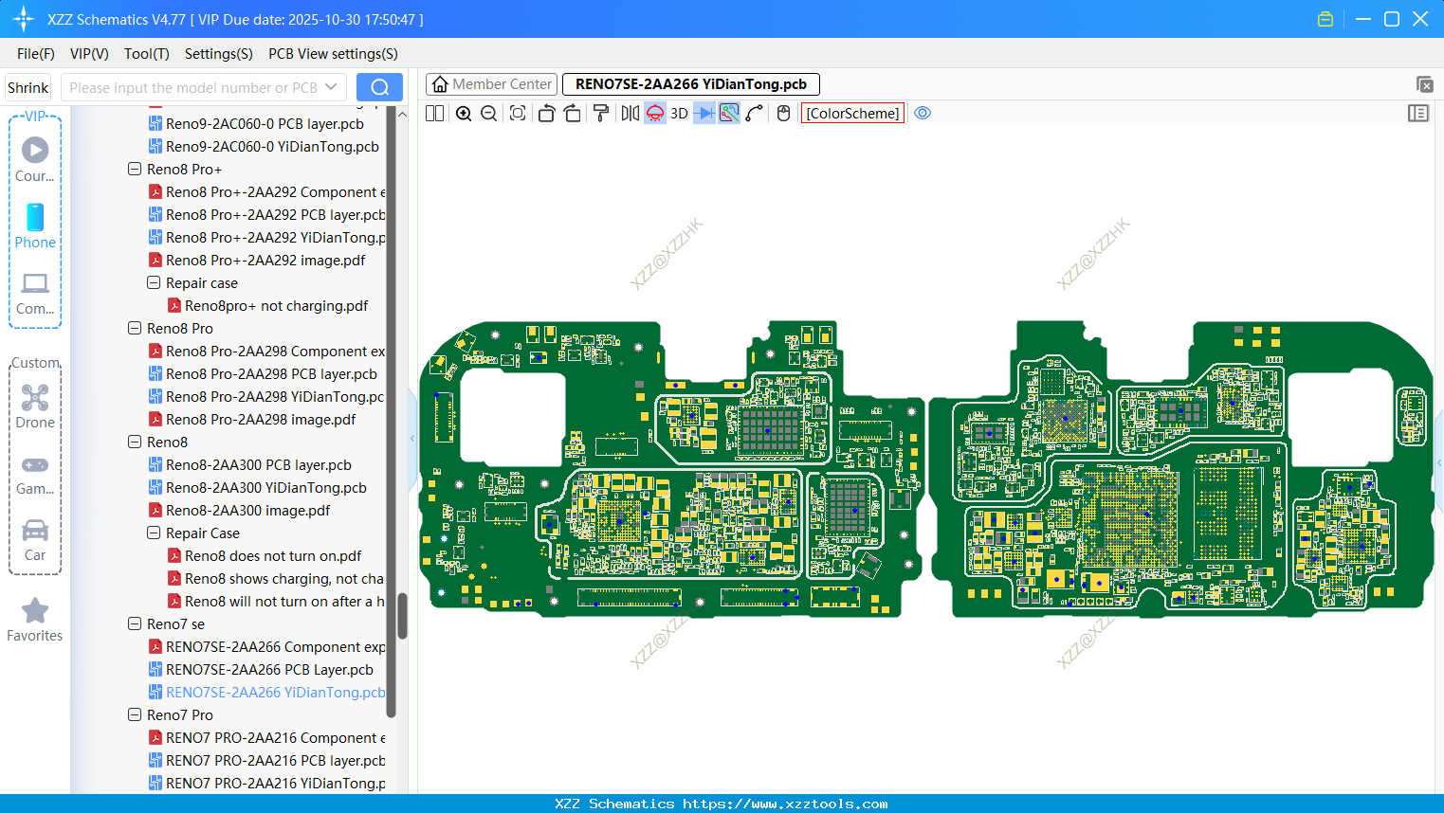The image size is (1444, 813).
Task: Open the ColorScheme picker
Action: 852,114
